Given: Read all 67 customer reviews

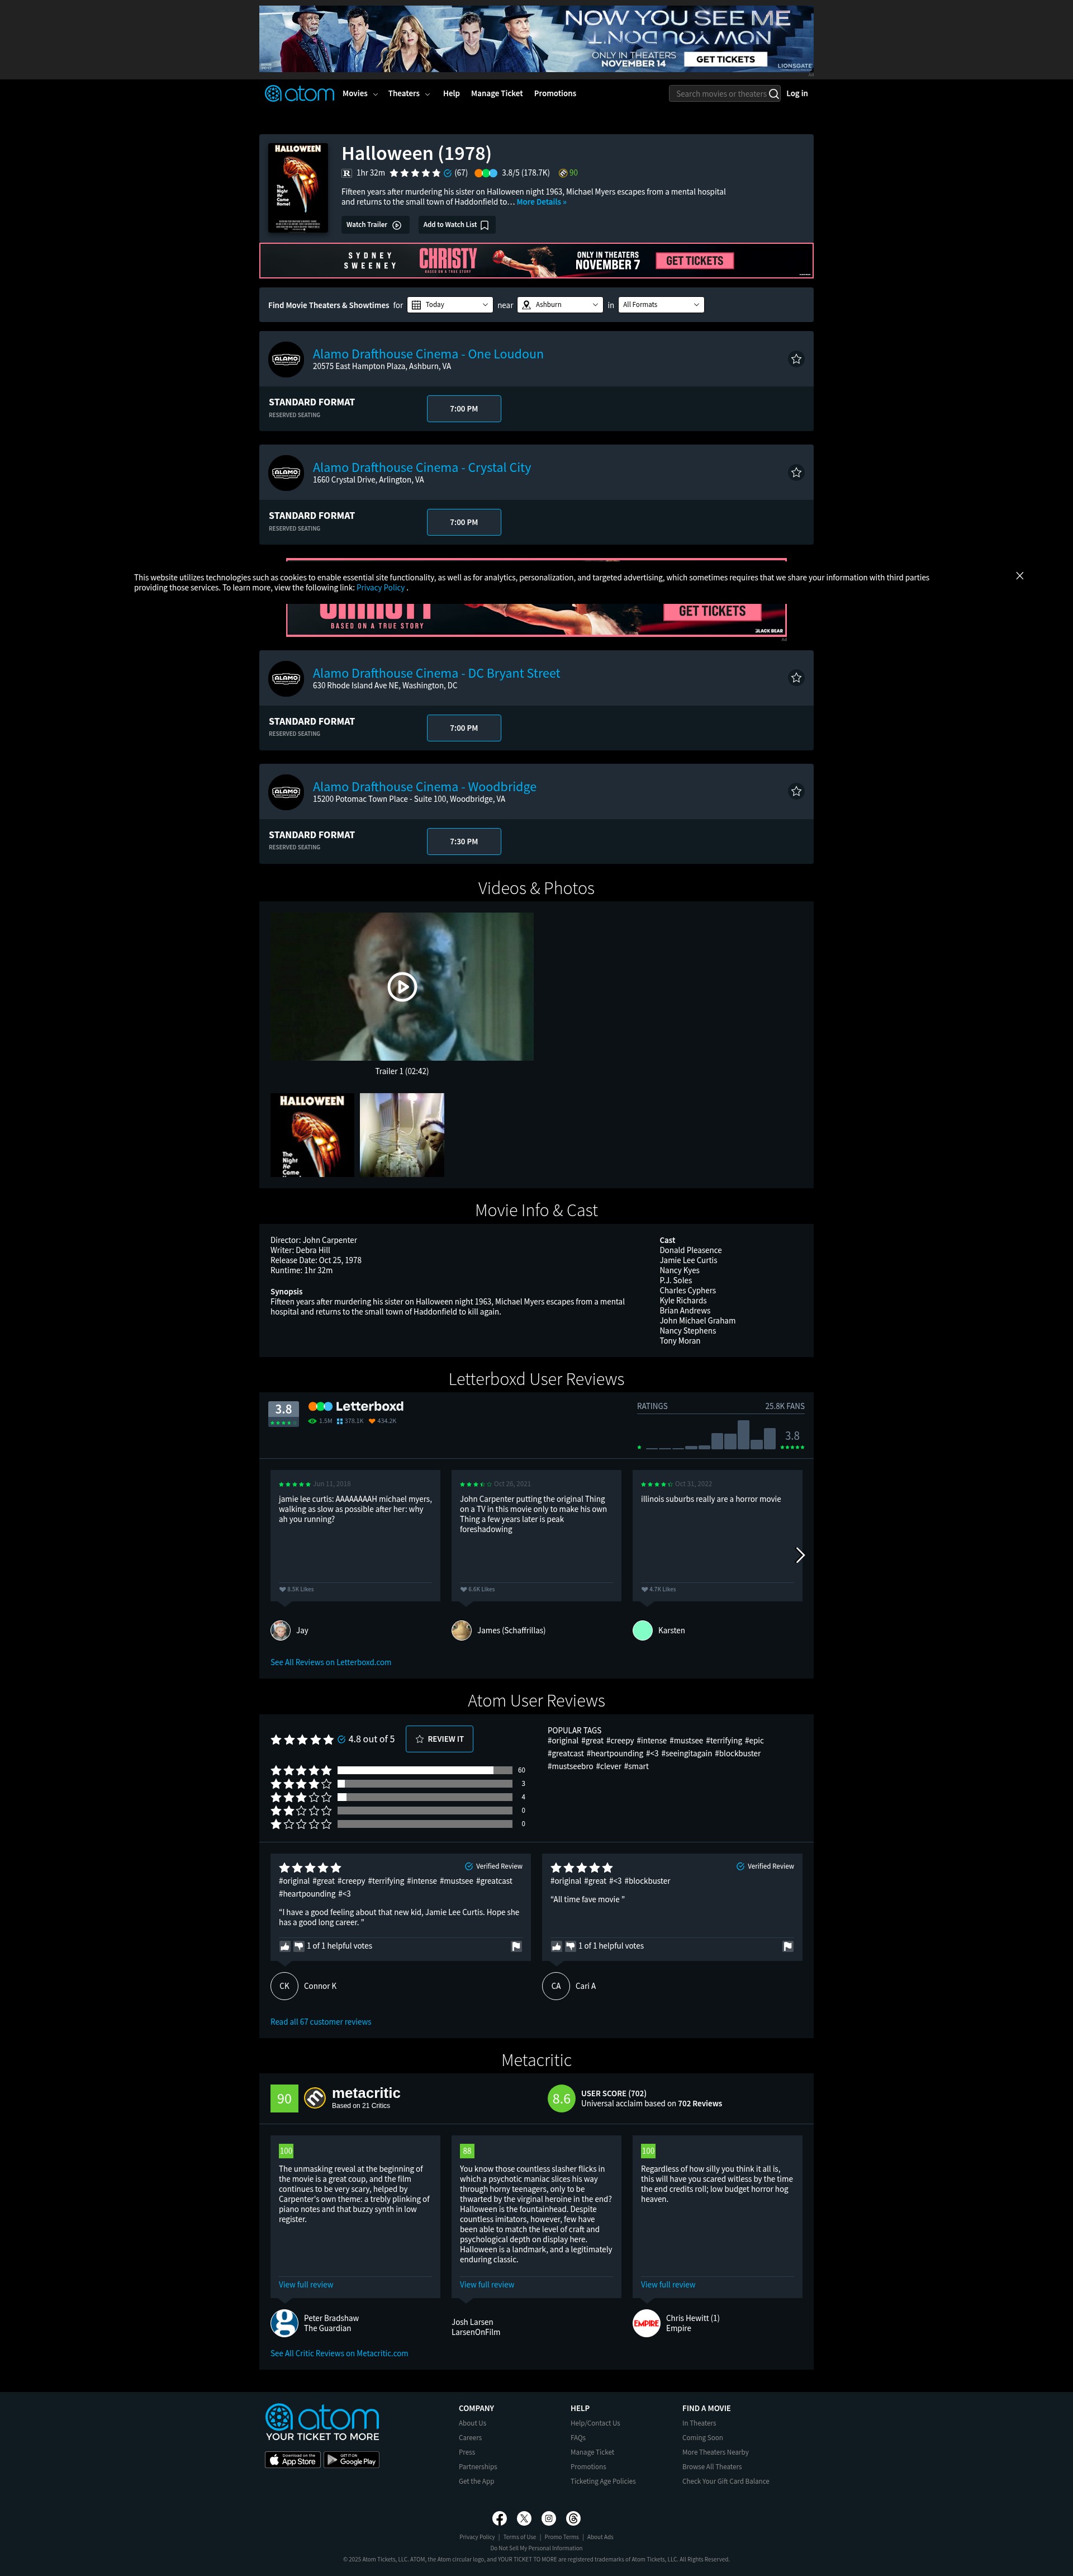Looking at the screenshot, I should click(x=321, y=2022).
